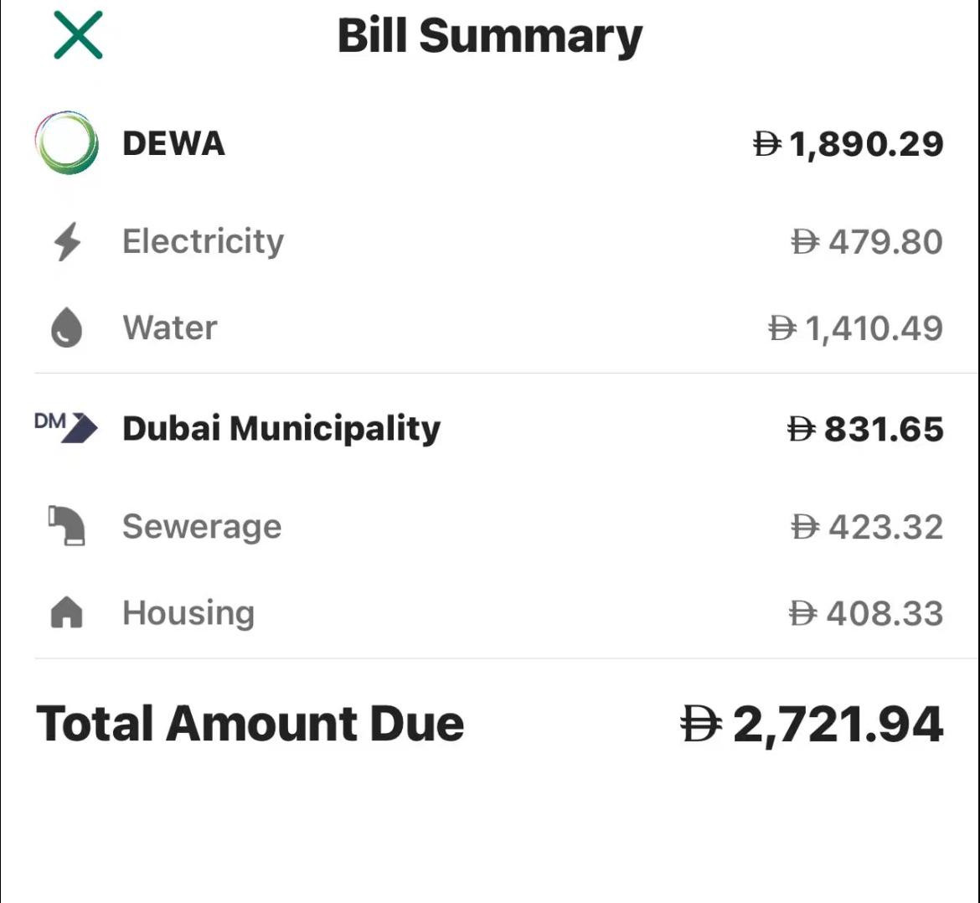Tap the DEWA total 1,890.29
Screen dimensions: 980x903
click(x=848, y=144)
